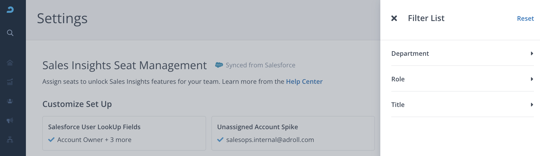The height and width of the screenshot is (156, 540).
Task: Open the org hierarchy icon in sidebar
Action: (x=10, y=140)
